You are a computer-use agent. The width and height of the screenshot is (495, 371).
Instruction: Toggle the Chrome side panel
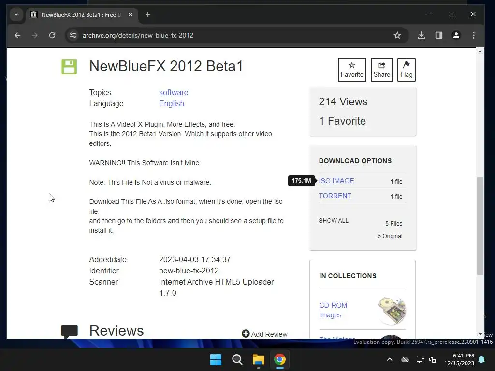point(439,35)
